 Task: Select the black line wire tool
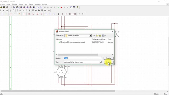15,14
